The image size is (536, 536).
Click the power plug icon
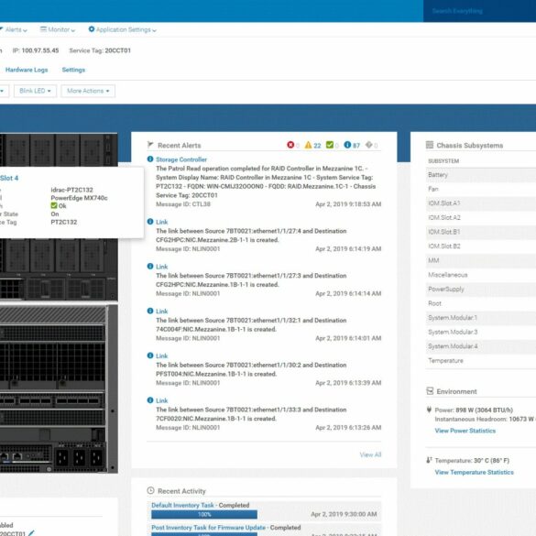click(x=429, y=410)
